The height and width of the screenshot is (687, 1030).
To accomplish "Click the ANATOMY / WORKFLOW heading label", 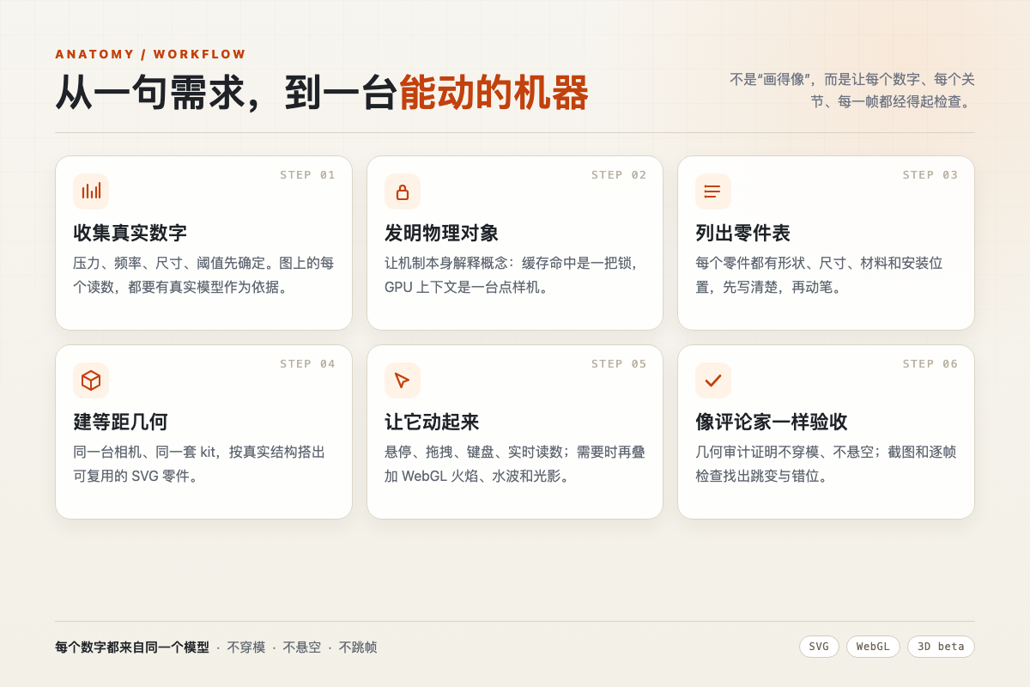I will 151,54.
